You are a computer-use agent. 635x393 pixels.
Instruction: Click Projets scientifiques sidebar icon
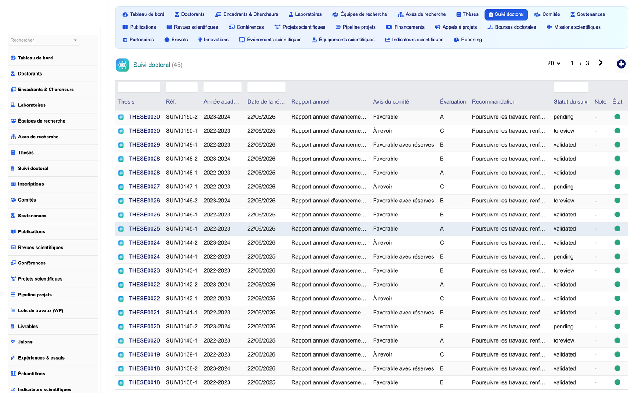[13, 279]
